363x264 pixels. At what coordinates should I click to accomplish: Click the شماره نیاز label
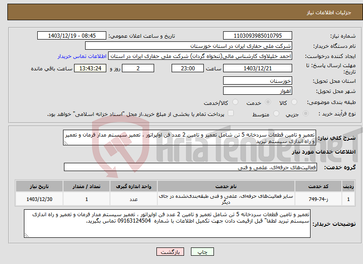[x=343, y=36]
